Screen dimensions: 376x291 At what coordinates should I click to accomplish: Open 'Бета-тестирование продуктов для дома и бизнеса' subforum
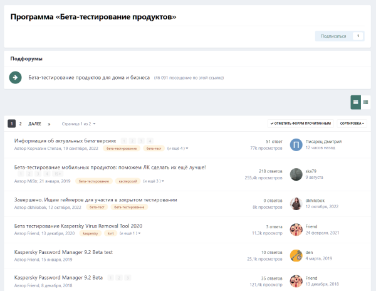(x=89, y=78)
